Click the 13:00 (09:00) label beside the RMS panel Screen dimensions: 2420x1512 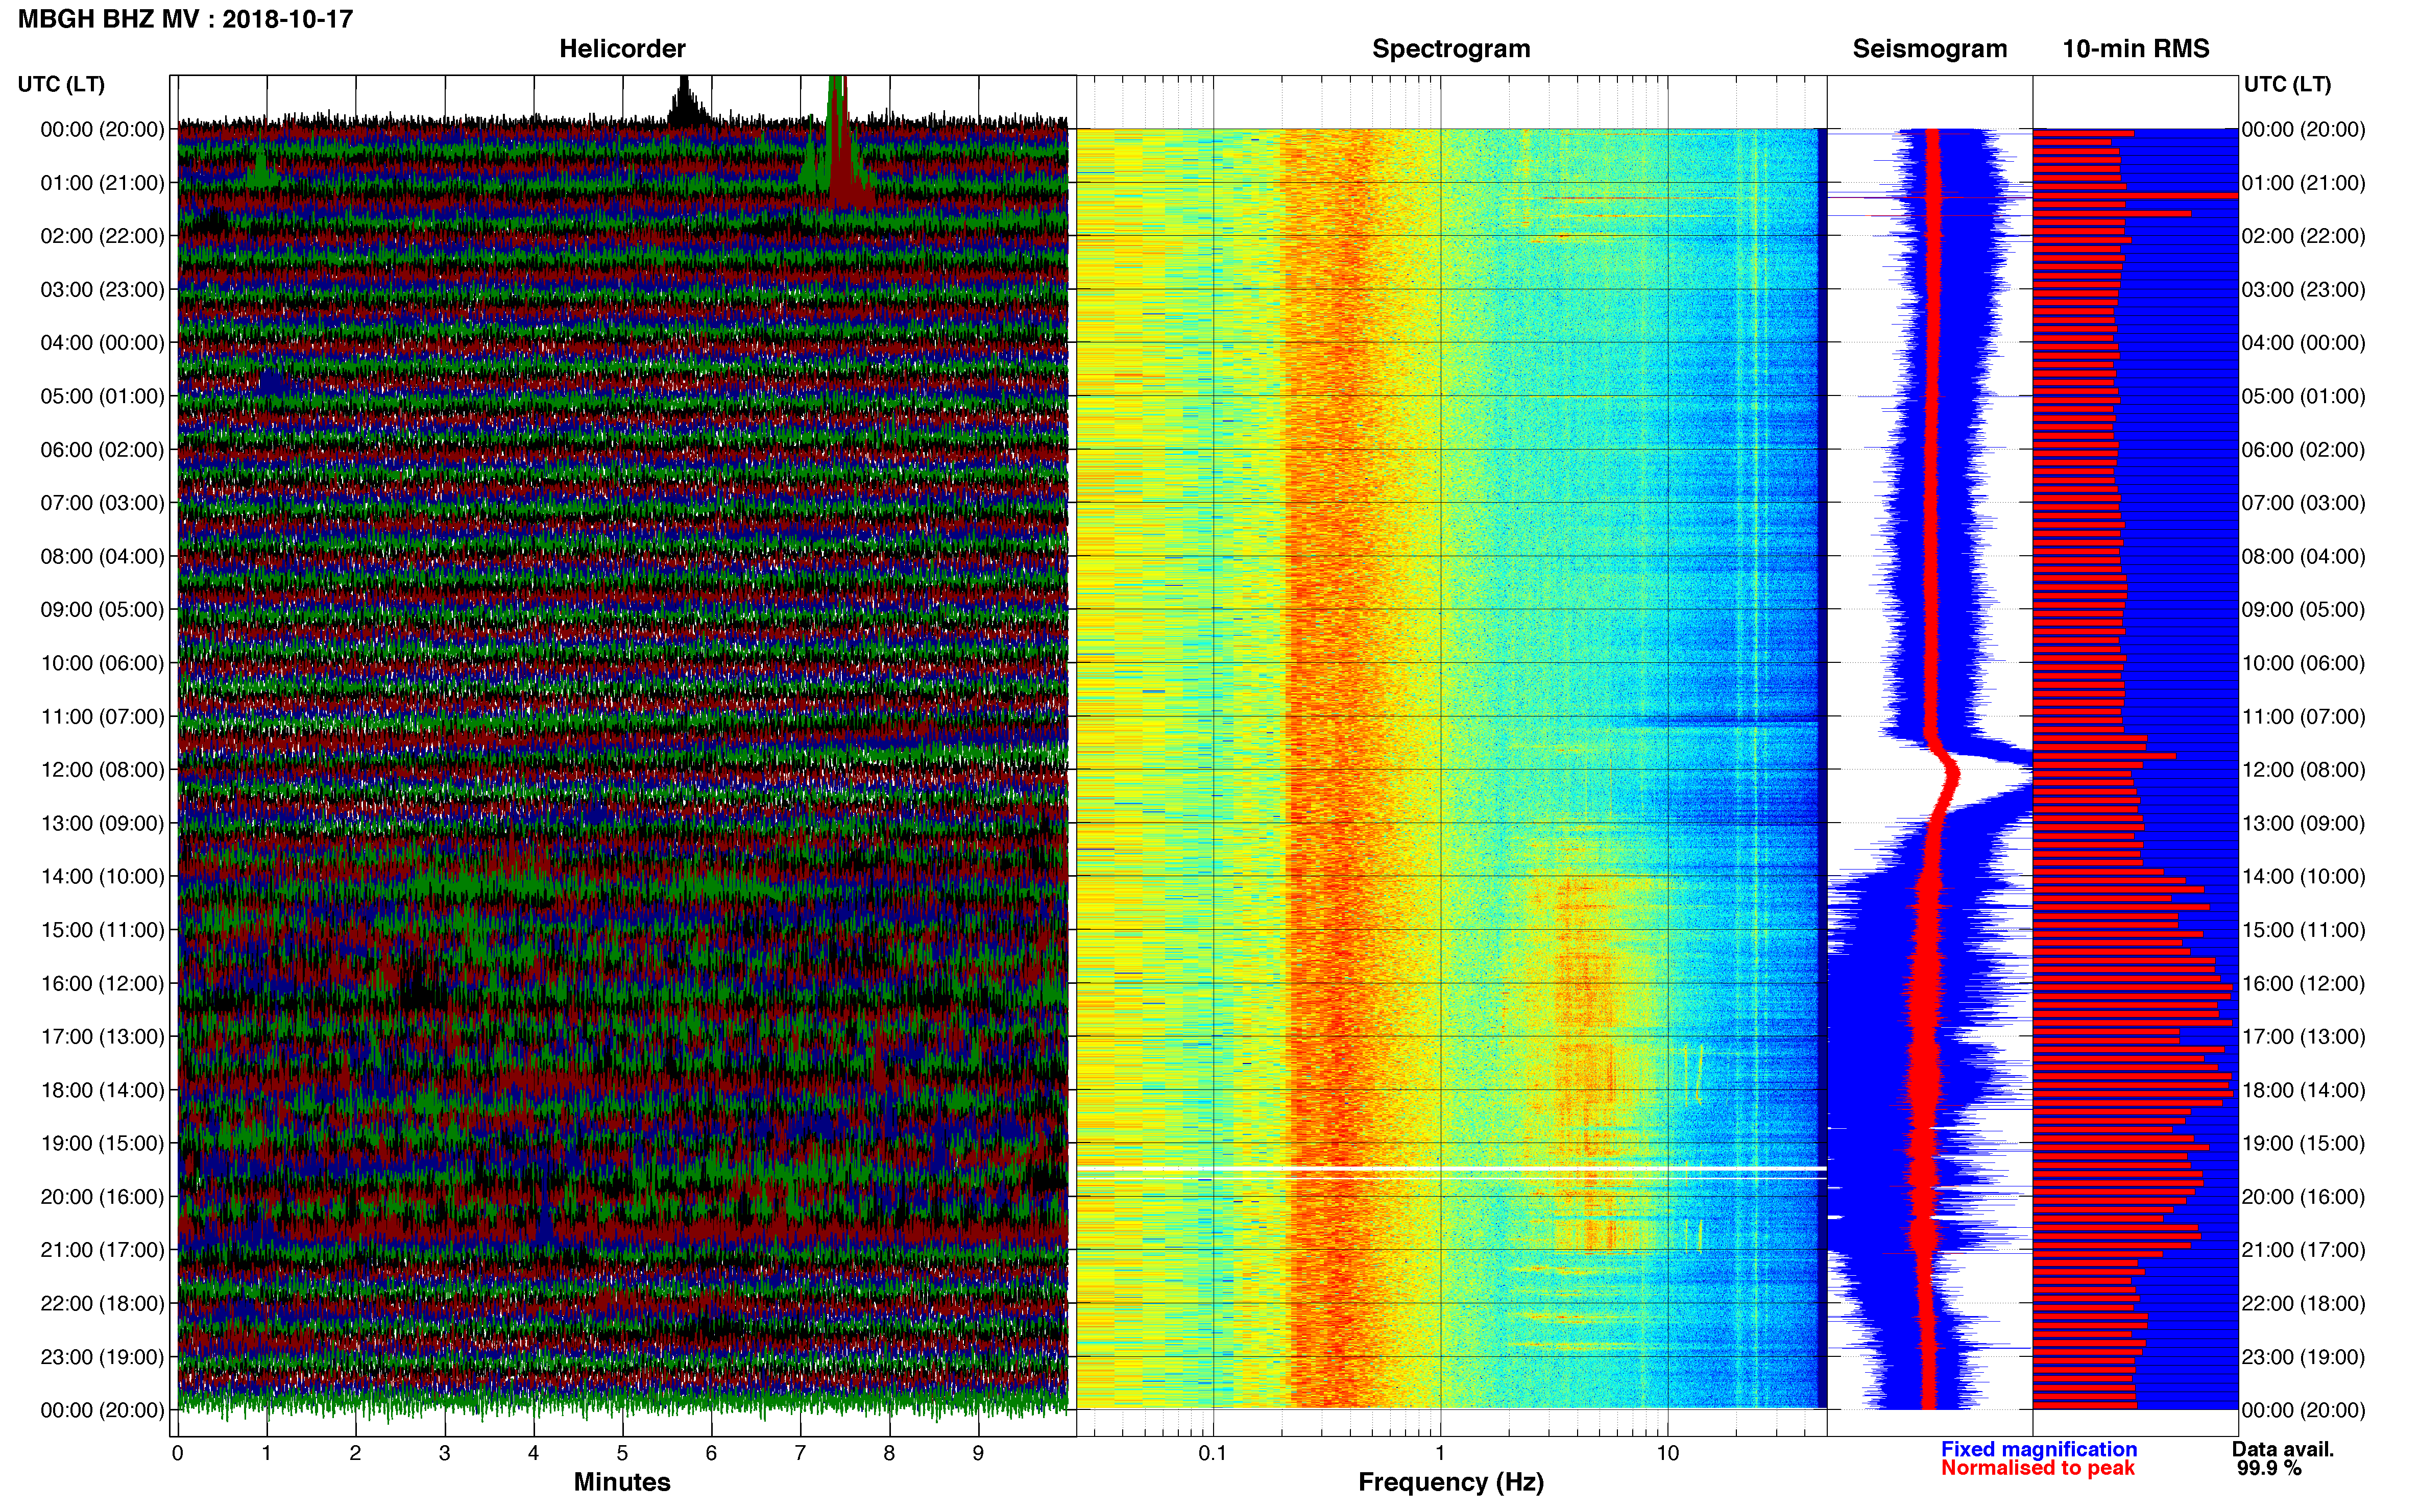(2304, 823)
